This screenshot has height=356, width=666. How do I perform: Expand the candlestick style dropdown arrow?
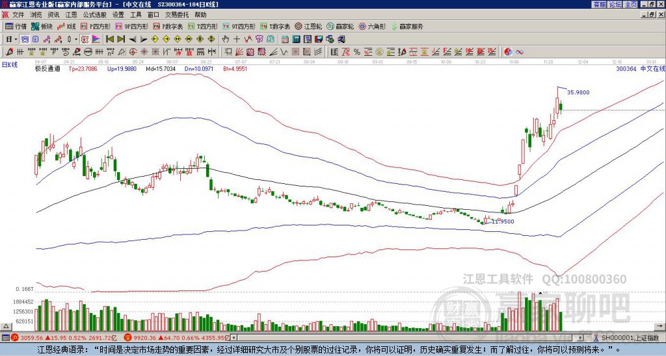(76, 40)
